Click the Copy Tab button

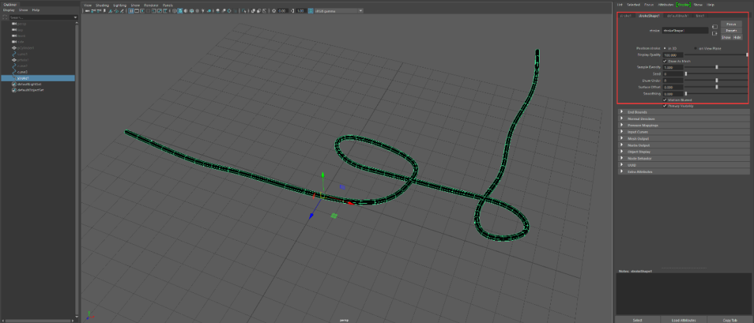[x=729, y=320]
